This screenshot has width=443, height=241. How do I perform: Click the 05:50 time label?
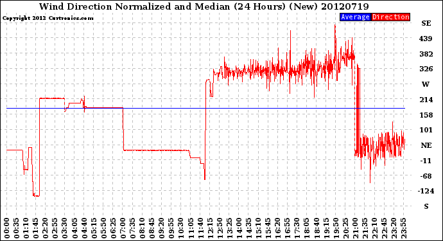(103, 228)
